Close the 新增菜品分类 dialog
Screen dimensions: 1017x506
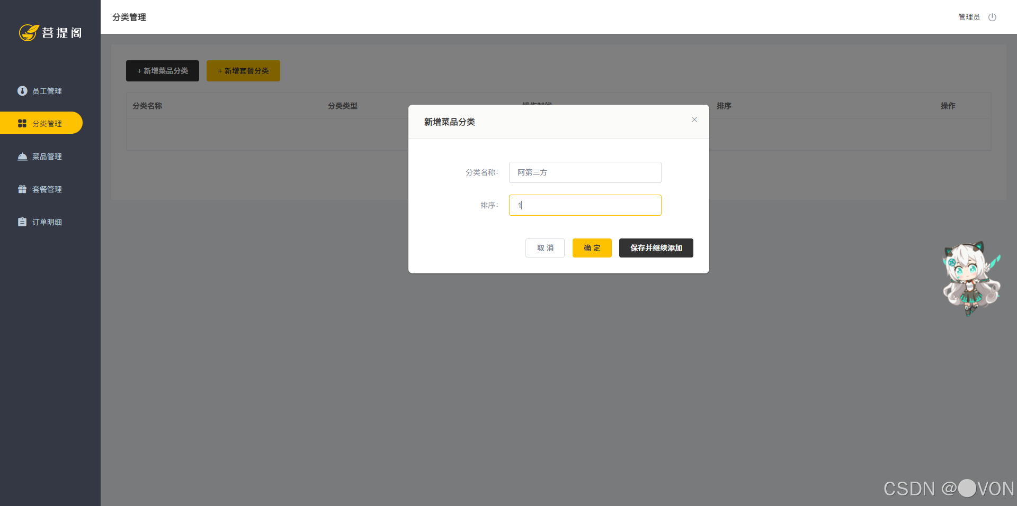(694, 119)
